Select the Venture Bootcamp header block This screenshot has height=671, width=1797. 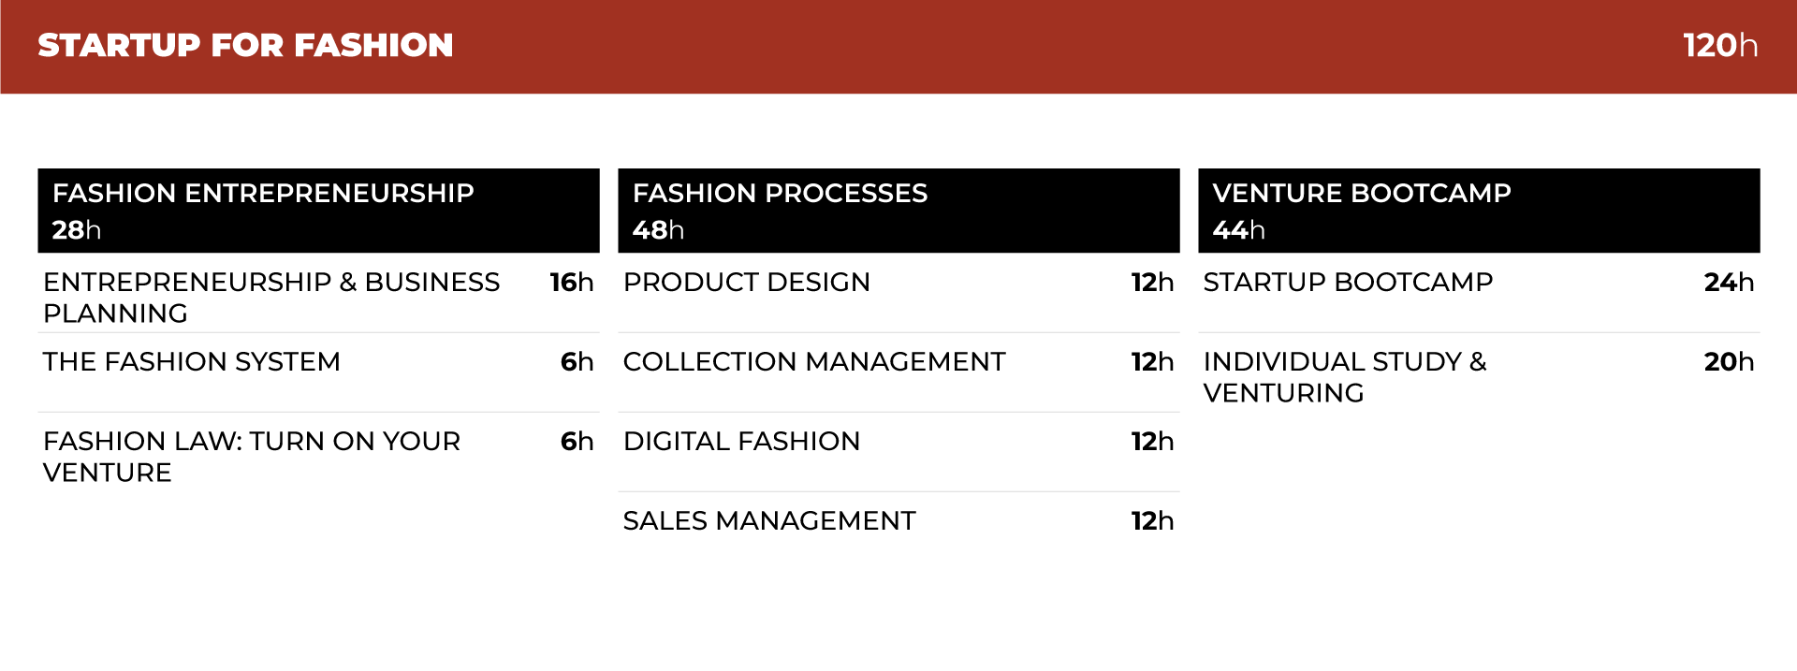tap(1479, 211)
